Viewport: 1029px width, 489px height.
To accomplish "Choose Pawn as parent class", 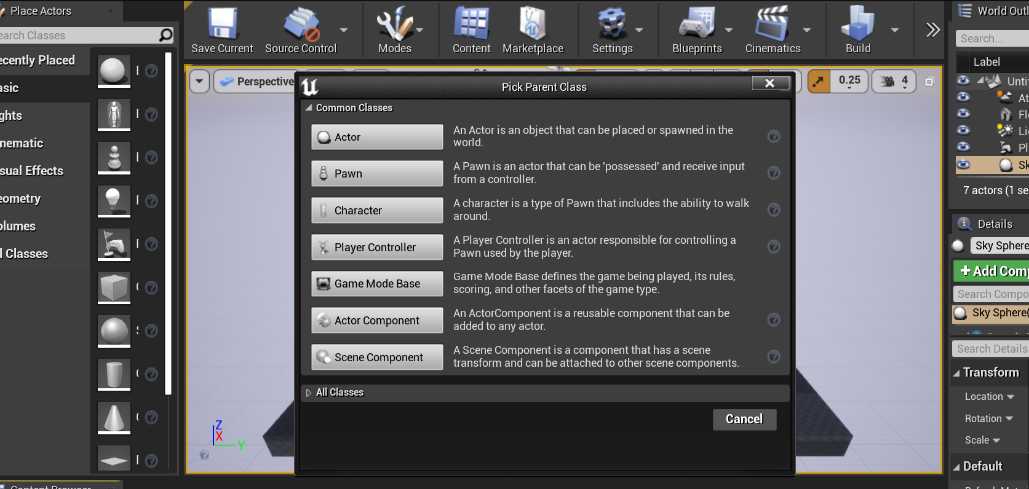I will 377,173.
